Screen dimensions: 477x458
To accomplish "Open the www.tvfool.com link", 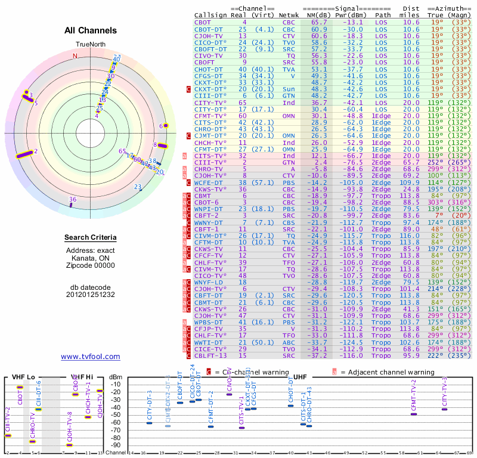I will pyautogui.click(x=91, y=357).
